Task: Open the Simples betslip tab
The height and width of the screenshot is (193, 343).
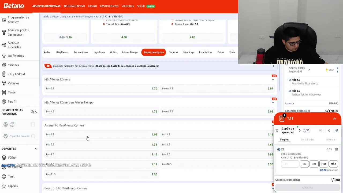Action: click(284, 139)
